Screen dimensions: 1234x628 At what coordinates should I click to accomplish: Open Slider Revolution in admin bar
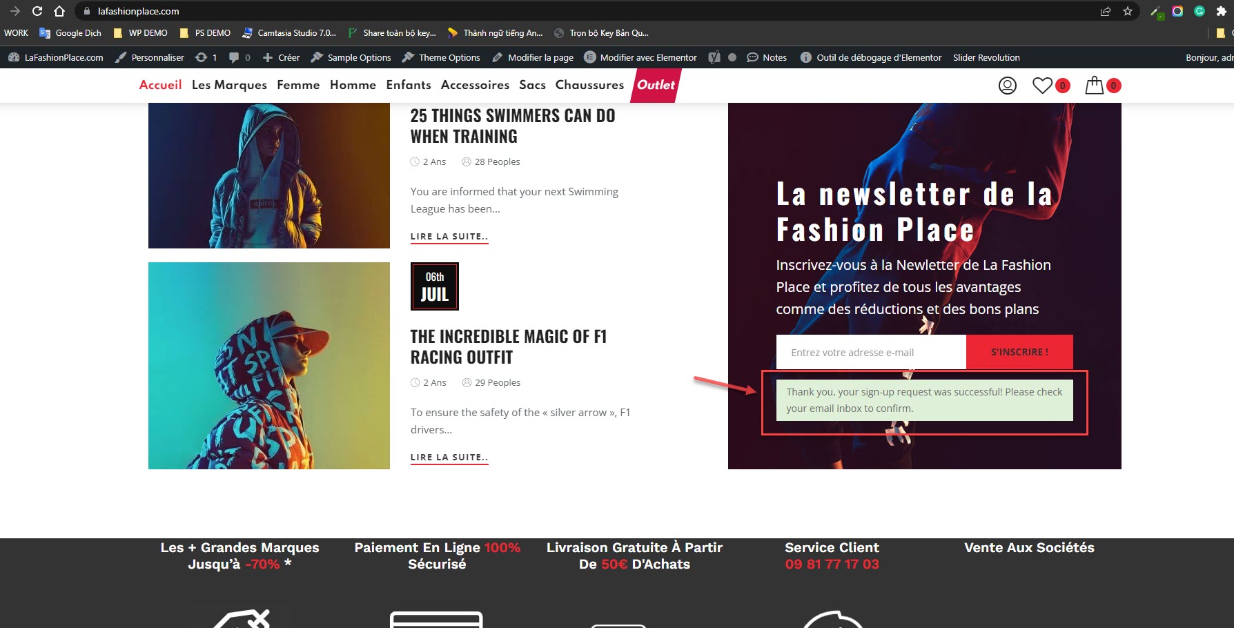pyautogui.click(x=986, y=57)
